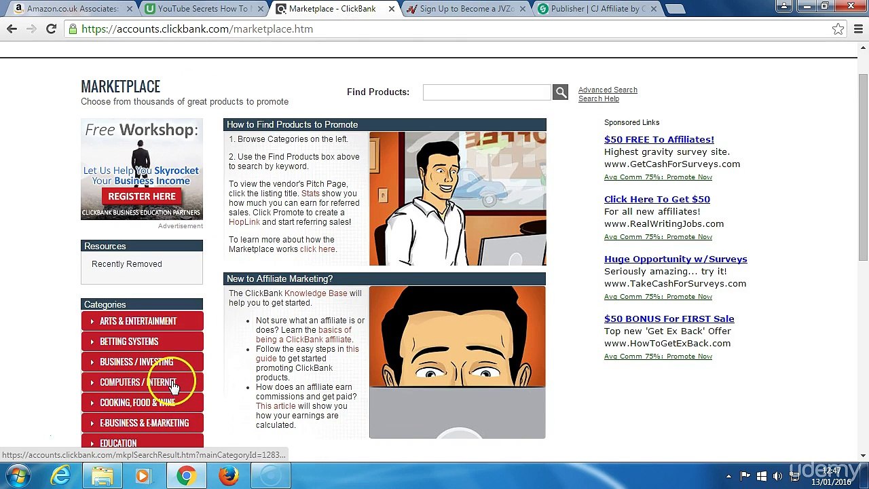
Task: Click the address bar URL
Action: pos(197,29)
